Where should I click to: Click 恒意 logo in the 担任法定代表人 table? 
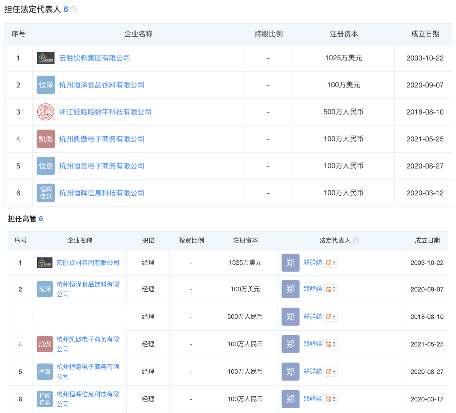[x=46, y=166]
